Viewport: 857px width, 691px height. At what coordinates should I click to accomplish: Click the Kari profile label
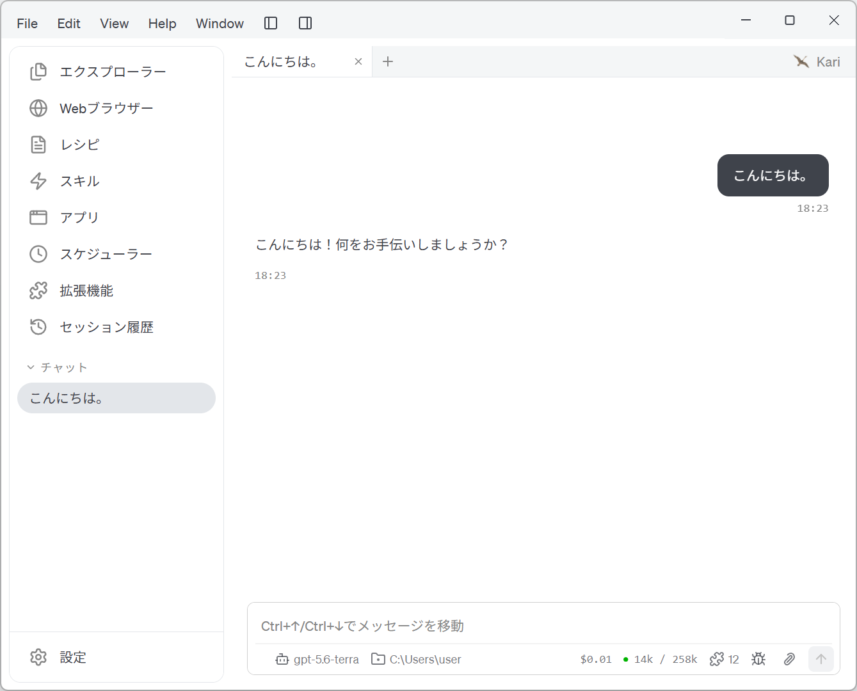(x=817, y=61)
